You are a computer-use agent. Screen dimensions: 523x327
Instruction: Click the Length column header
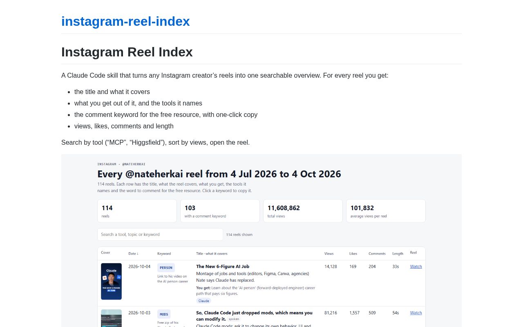(x=398, y=253)
